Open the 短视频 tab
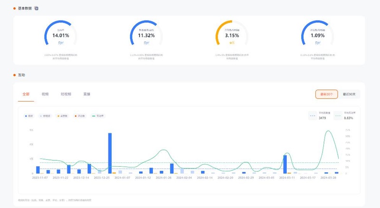This screenshot has height=208, width=380. tap(66, 94)
